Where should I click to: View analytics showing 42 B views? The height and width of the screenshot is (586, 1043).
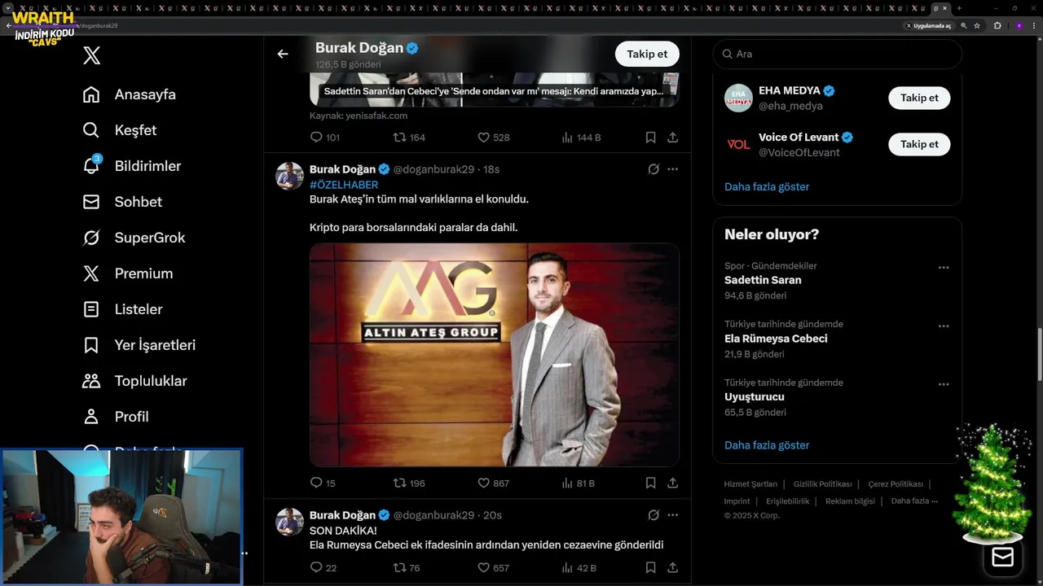[x=579, y=567]
